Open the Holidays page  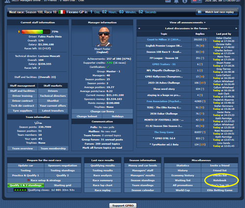pos(118,116)
